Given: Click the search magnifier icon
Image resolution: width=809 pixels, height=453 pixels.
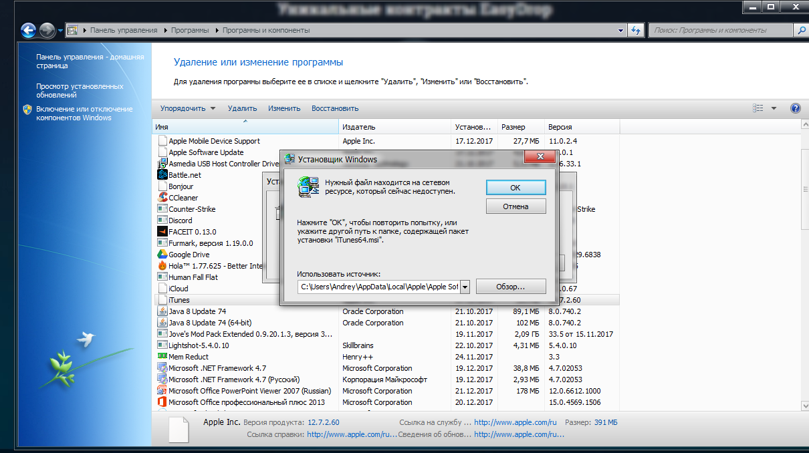Looking at the screenshot, I should tap(800, 30).
